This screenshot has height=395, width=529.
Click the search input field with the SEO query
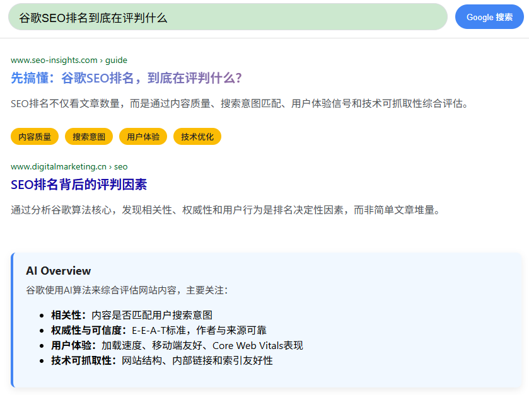coord(228,17)
